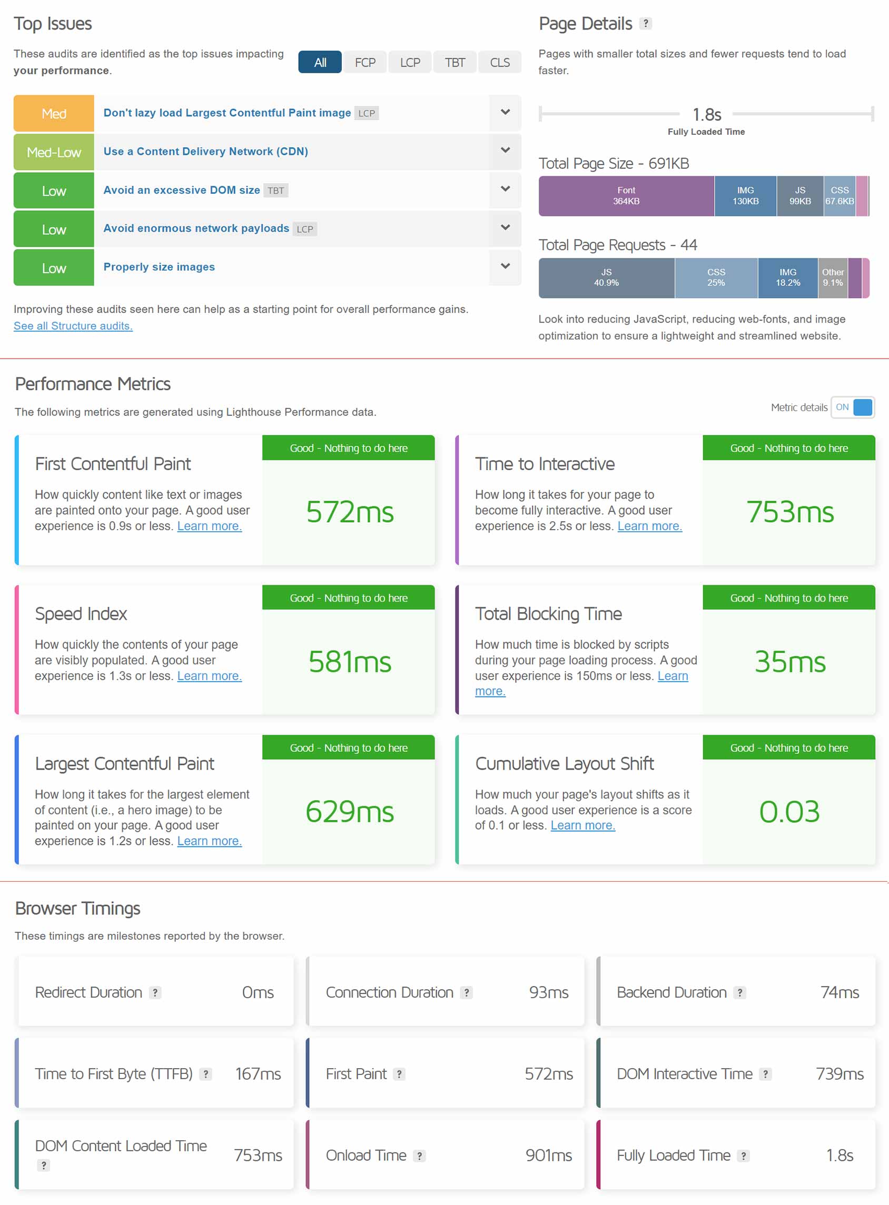Open Onload Time help question mark

419,1156
